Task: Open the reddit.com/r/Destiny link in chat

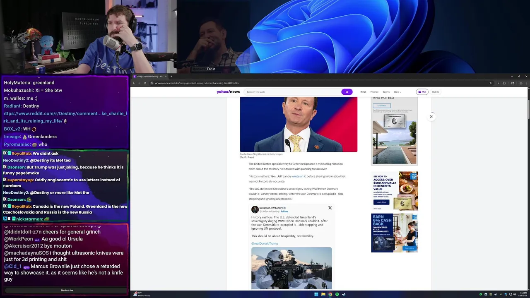Action: 65,117
